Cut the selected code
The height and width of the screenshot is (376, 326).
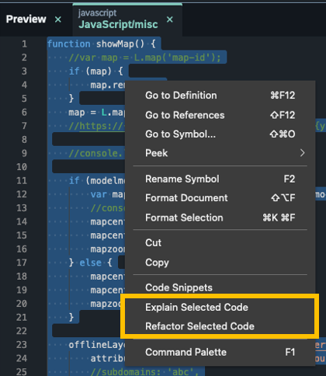coord(220,243)
